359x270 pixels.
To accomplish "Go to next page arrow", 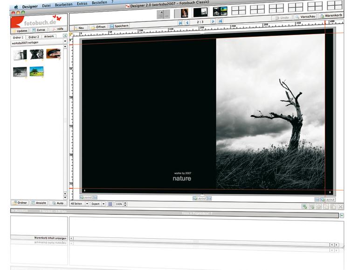I will pos(213,21).
